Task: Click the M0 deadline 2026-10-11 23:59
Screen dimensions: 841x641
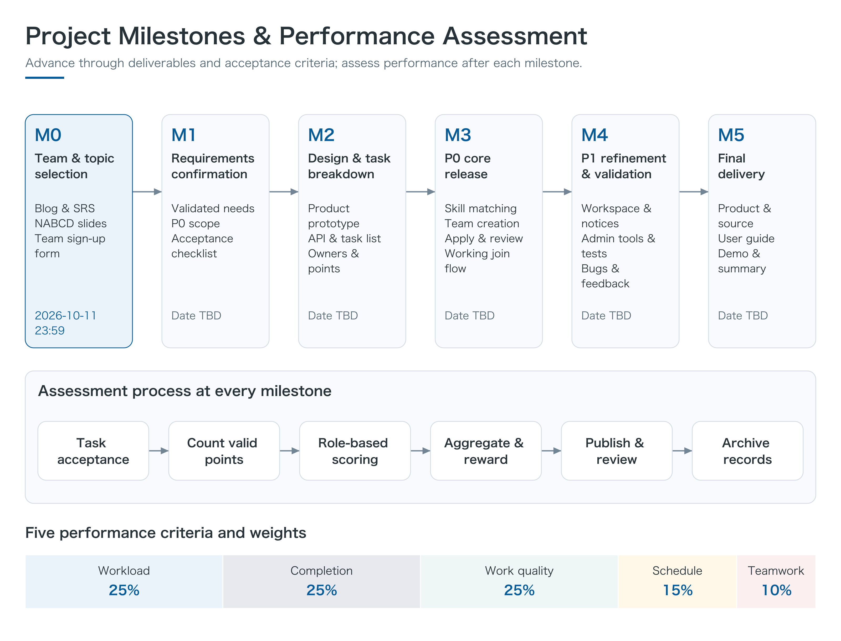Action: pos(66,323)
